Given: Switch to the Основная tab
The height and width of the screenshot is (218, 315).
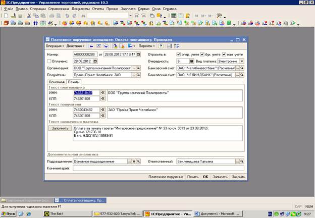Looking at the screenshot, I should pyautogui.click(x=57, y=82).
